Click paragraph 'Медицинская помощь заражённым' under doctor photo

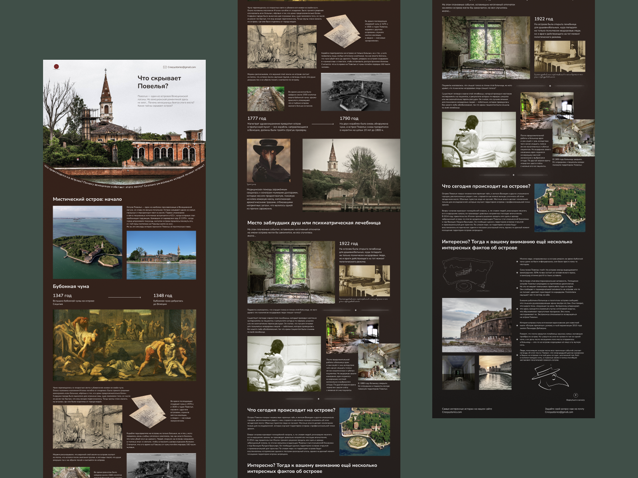click(x=272, y=199)
